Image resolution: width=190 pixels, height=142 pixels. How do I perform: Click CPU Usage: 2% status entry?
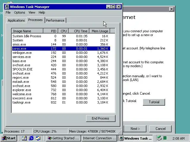tap(50, 131)
